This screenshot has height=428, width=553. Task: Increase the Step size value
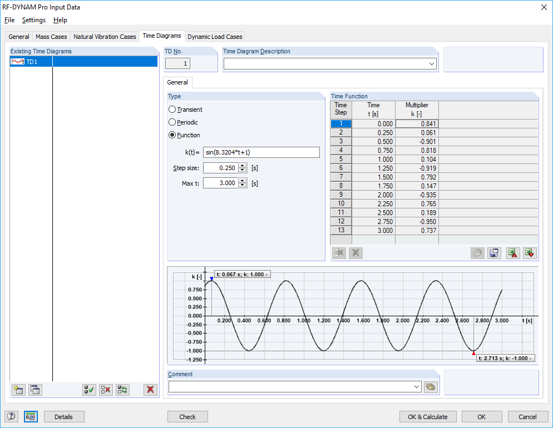click(x=242, y=165)
